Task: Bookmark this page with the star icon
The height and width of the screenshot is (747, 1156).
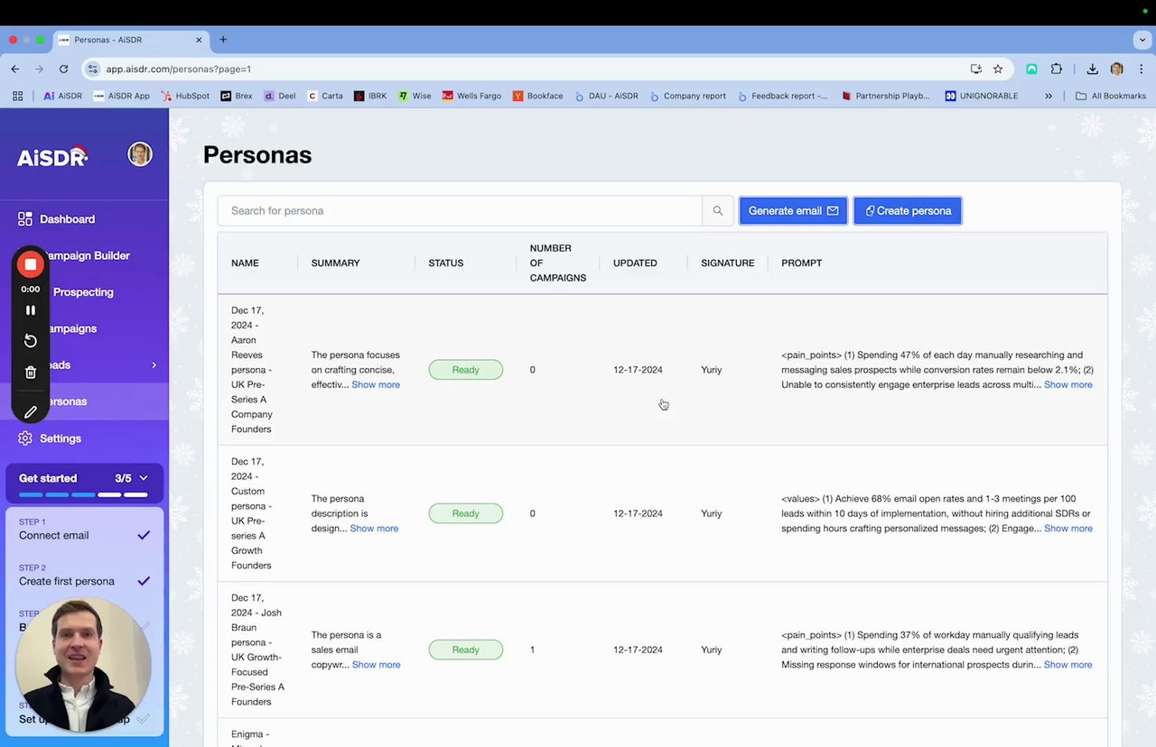Action: coord(998,69)
